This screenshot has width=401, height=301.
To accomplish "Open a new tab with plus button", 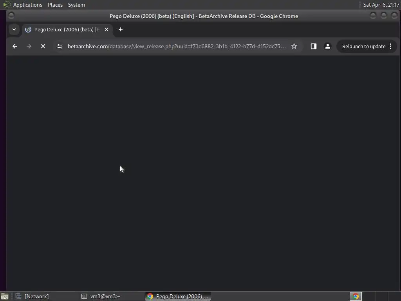I will [121, 29].
